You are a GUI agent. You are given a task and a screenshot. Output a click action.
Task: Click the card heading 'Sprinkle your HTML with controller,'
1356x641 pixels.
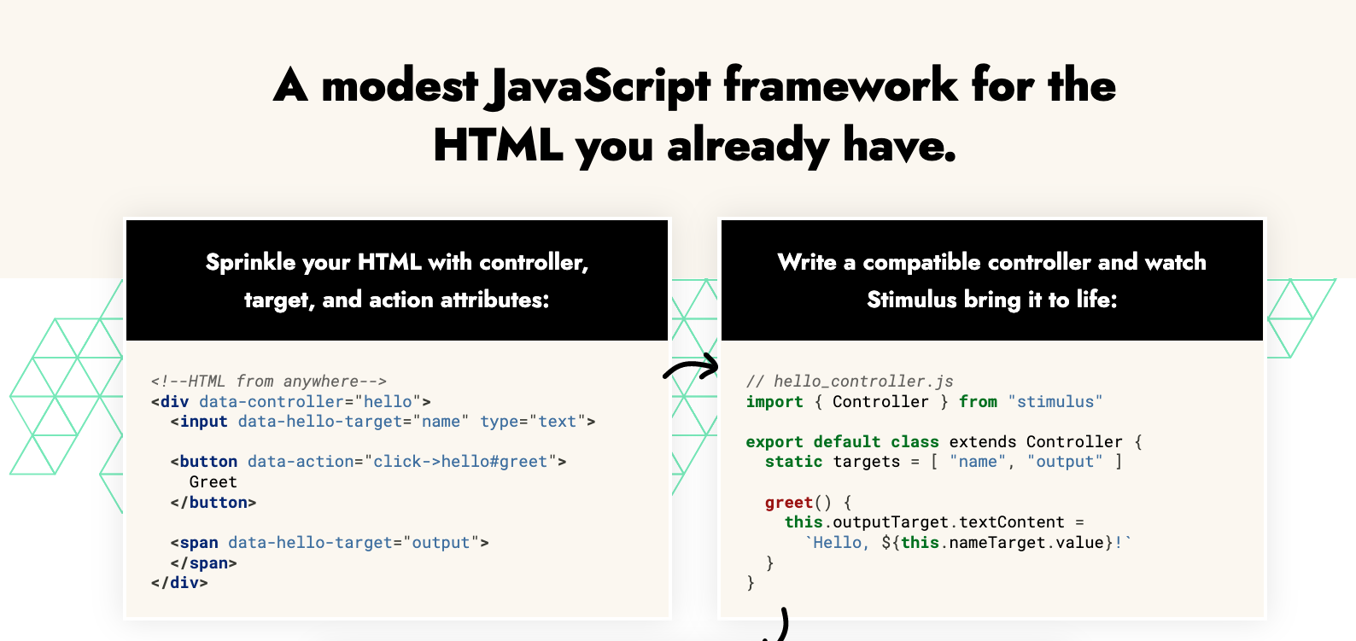click(x=397, y=262)
